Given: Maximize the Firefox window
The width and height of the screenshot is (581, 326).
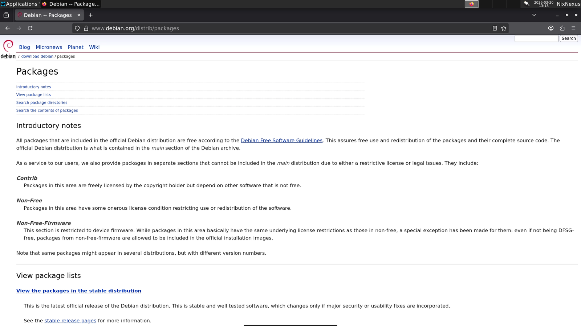Looking at the screenshot, I should [566, 15].
